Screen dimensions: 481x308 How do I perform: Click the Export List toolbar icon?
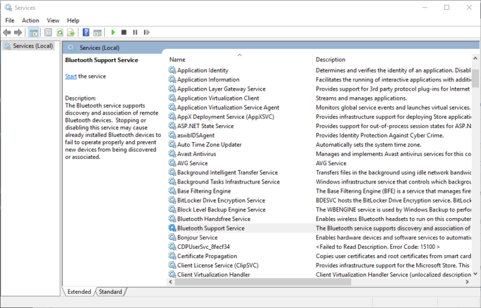[71, 32]
